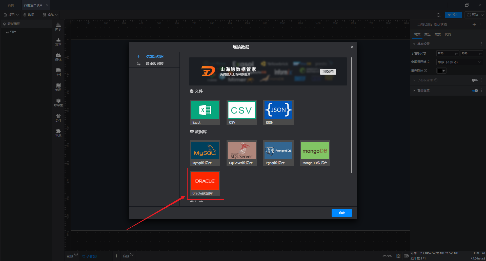Select 替换数据源 in dialog sidebar
486x261 pixels.
tap(154, 64)
